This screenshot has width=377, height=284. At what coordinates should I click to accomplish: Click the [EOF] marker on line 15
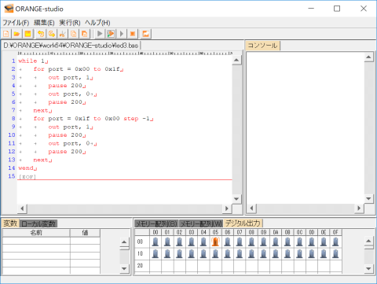pos(27,176)
